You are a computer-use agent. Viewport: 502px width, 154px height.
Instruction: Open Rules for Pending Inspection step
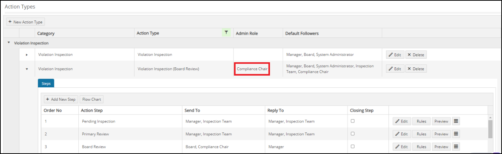(x=421, y=121)
